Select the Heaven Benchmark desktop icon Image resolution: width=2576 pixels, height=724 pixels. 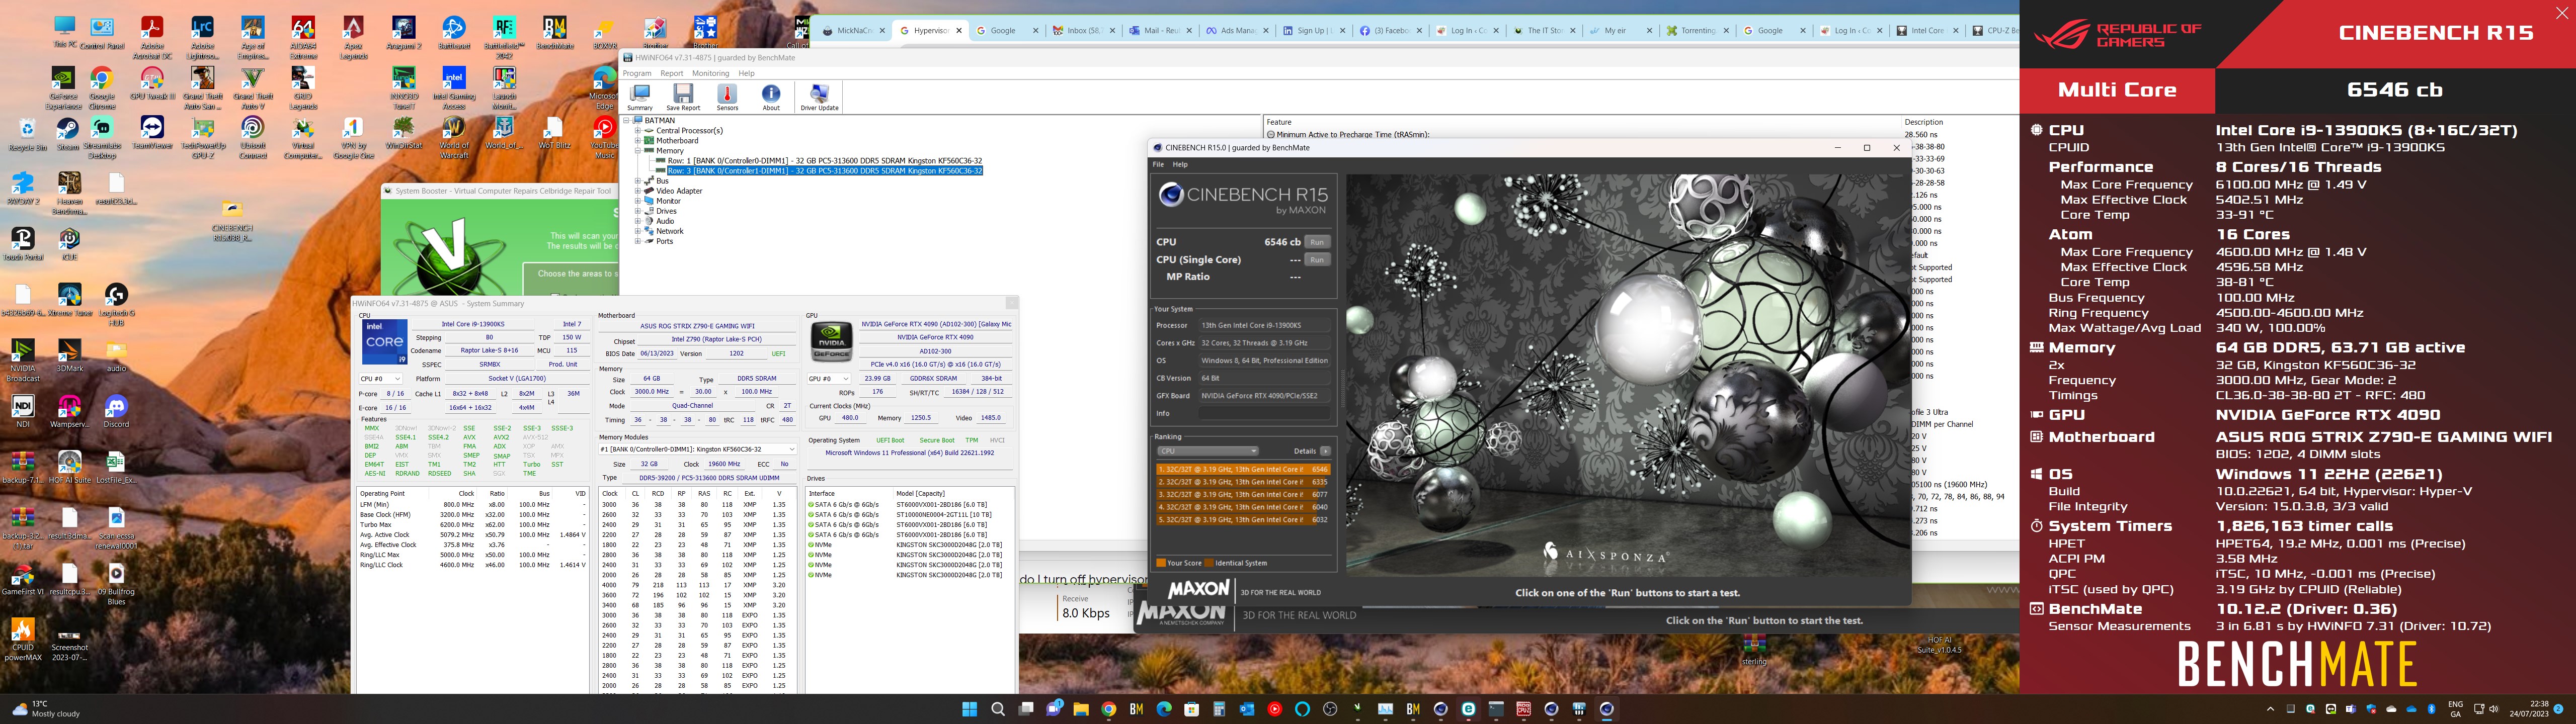(x=69, y=193)
